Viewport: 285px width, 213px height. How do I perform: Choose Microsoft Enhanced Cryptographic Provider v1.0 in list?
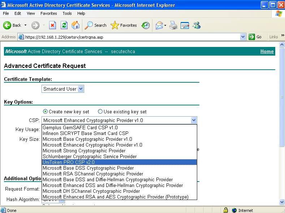pyautogui.click(x=119, y=145)
